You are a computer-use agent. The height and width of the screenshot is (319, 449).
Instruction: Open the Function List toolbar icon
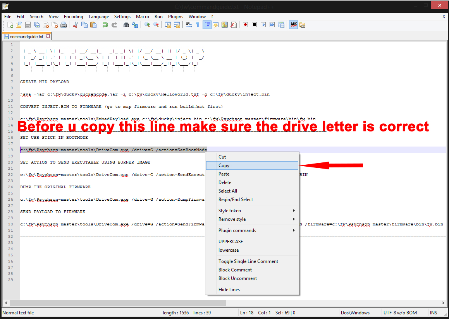(x=233, y=25)
